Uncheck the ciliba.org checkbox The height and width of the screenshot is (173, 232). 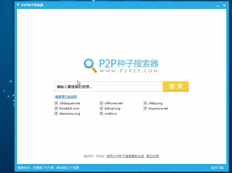(145, 103)
